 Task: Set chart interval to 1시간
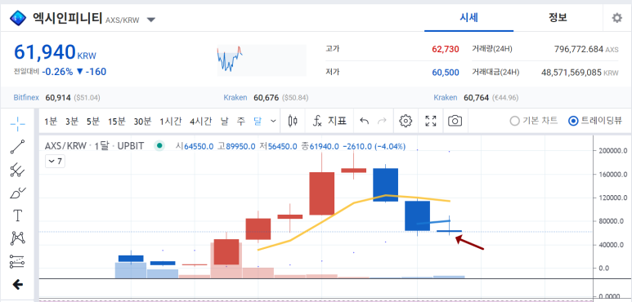point(171,121)
